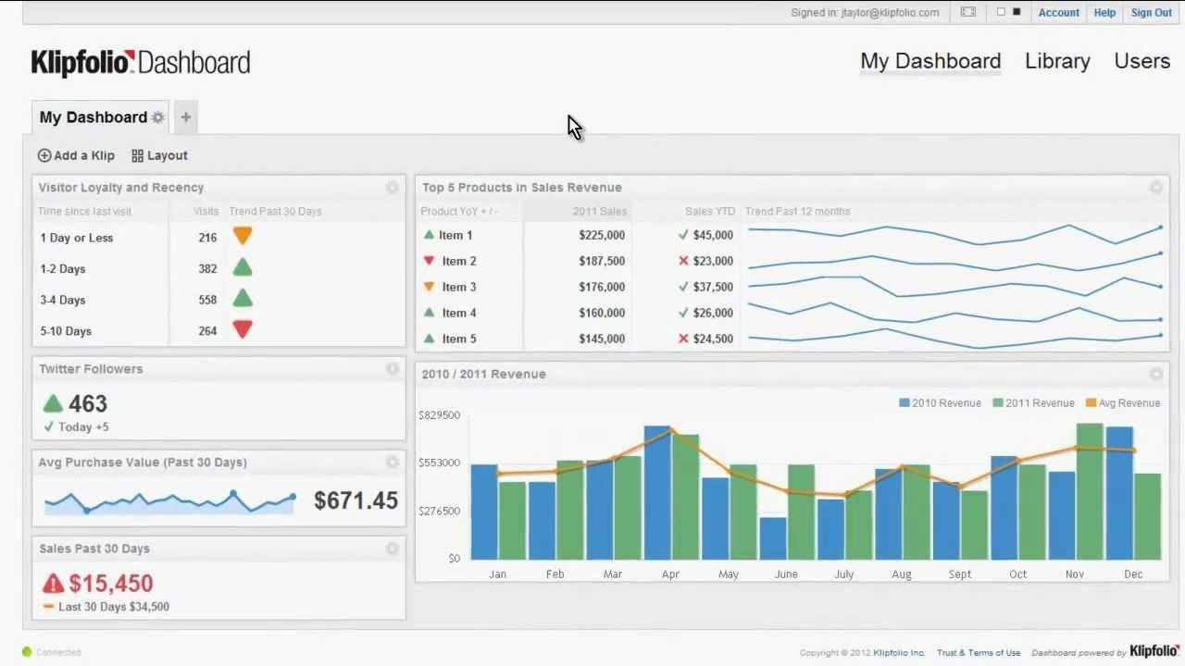Open My Dashboard tab gear menu
This screenshot has width=1185, height=666.
[157, 117]
